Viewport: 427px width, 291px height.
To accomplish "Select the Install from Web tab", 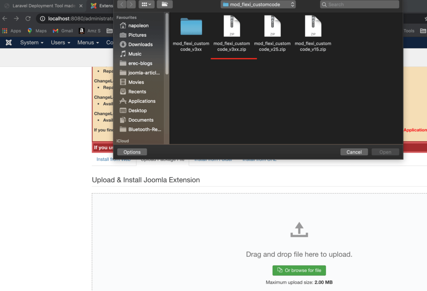I will [x=113, y=159].
